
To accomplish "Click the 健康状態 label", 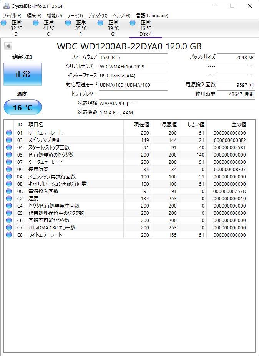I will pos(22,57).
